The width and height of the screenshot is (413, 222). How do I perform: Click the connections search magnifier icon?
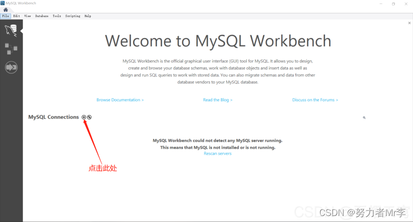click(364, 117)
